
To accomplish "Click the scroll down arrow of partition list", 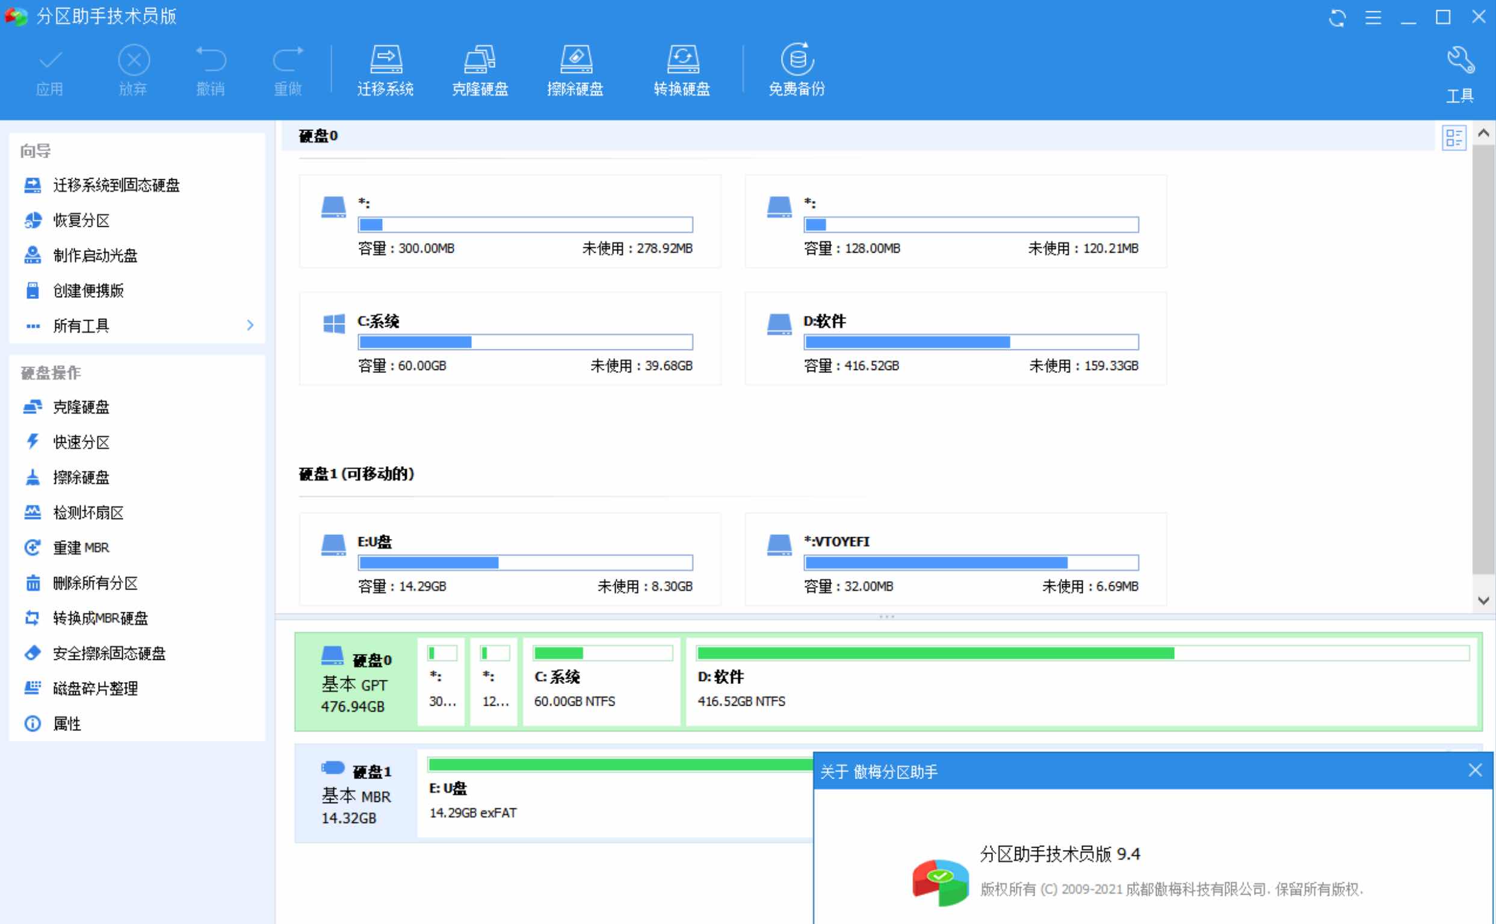I will (1483, 600).
